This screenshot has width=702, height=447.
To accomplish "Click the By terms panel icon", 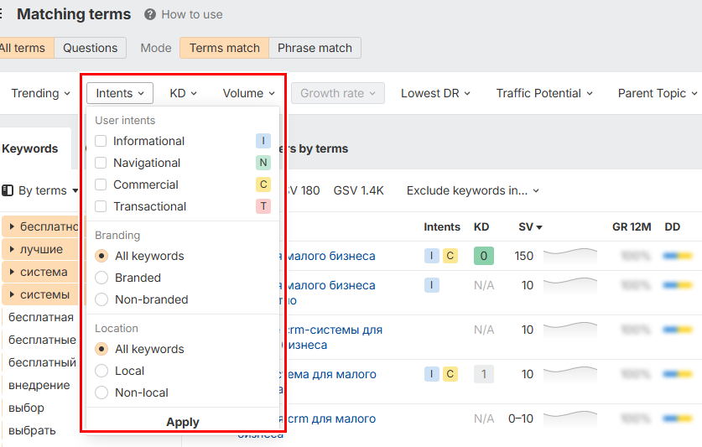I will pyautogui.click(x=8, y=190).
